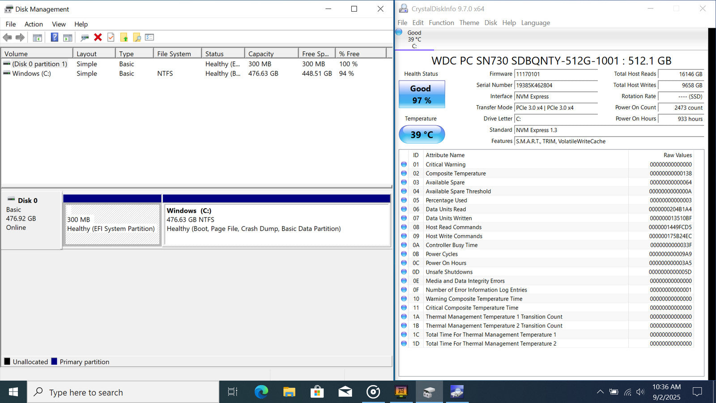The image size is (716, 403).
Task: Click the folder with magnifier toolbar icon
Action: point(137,38)
